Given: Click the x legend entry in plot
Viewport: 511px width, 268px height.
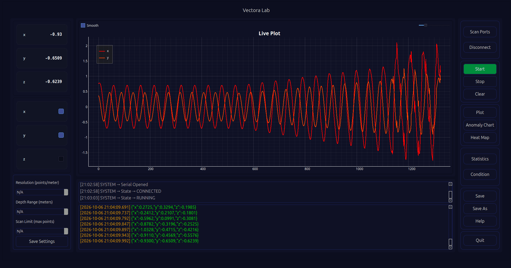Looking at the screenshot, I should (104, 51).
